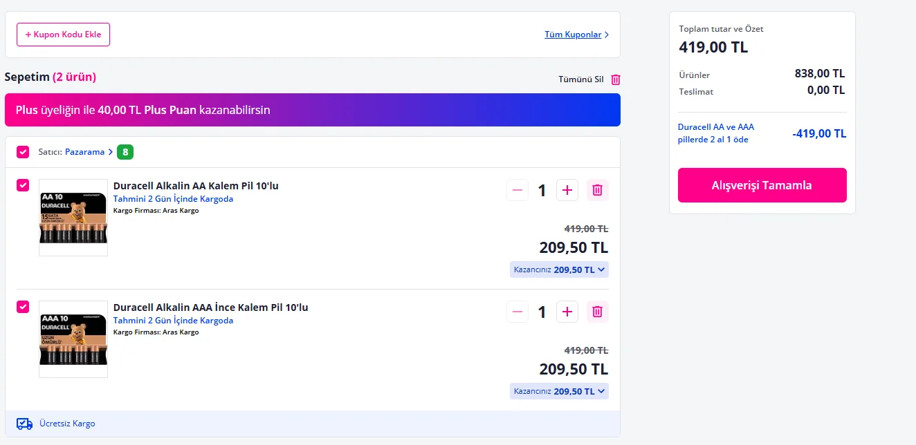Open the Pazarama seller link

[x=85, y=152]
